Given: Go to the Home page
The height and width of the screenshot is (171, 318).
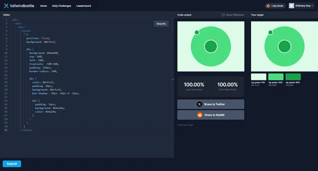Looking at the screenshot, I should pyautogui.click(x=43, y=6).
